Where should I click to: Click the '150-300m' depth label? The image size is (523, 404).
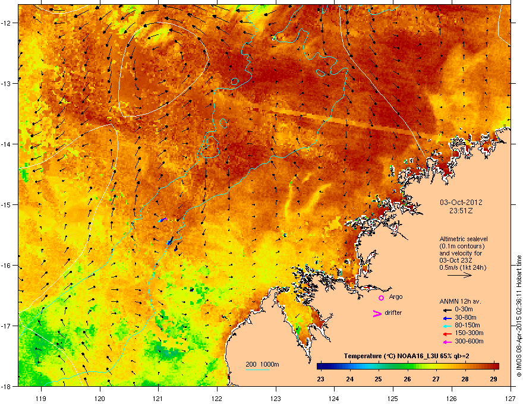click(x=469, y=333)
